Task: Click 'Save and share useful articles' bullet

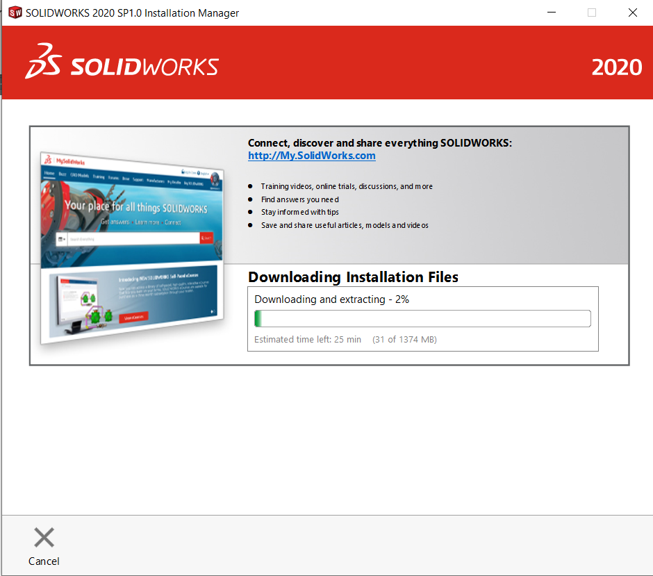Action: click(345, 225)
